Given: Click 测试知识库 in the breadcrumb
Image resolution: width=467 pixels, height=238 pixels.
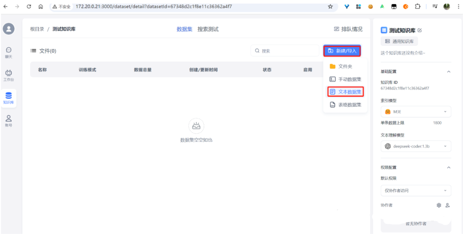Looking at the screenshot, I should click(64, 29).
